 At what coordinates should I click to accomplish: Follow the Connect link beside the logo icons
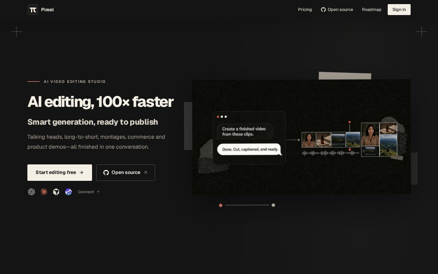pyautogui.click(x=89, y=192)
